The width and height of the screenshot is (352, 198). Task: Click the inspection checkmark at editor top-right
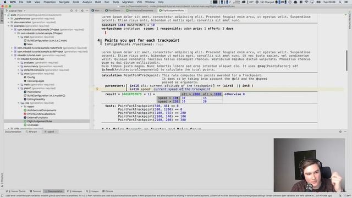point(345,15)
